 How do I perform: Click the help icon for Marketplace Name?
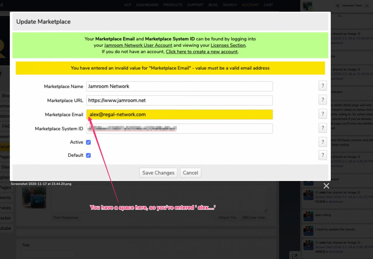pyautogui.click(x=323, y=86)
